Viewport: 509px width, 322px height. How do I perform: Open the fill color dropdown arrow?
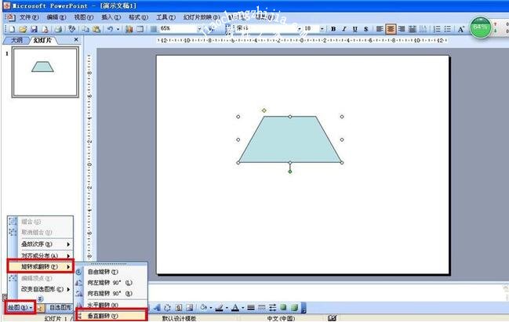click(x=211, y=307)
